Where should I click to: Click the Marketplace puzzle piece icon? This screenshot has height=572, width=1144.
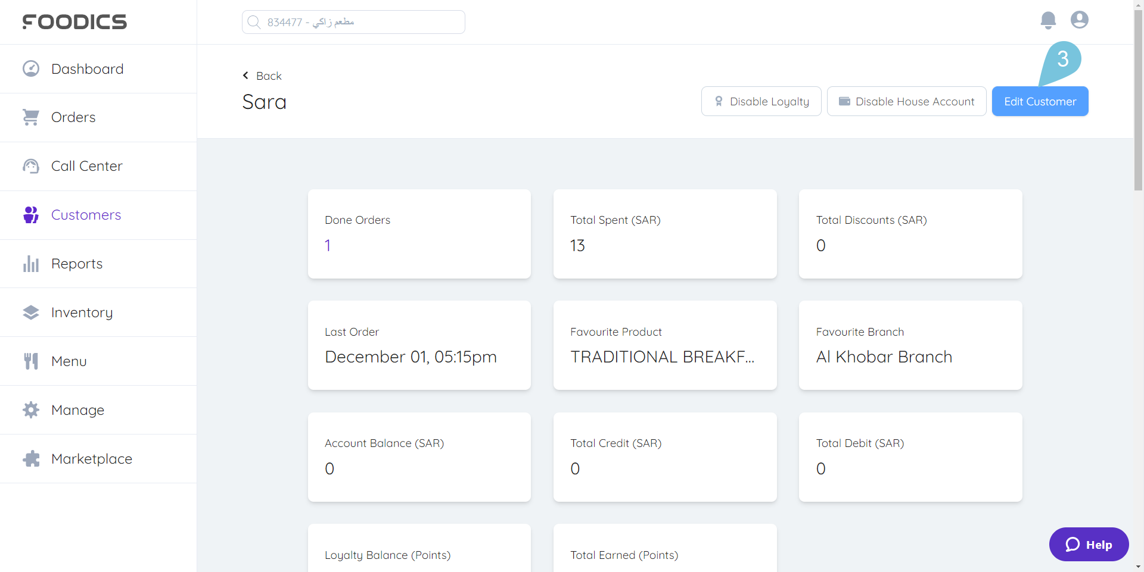31,459
